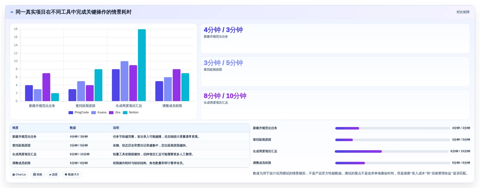Toggle the Asana legend swatch
The image size is (480, 188).
point(94,113)
